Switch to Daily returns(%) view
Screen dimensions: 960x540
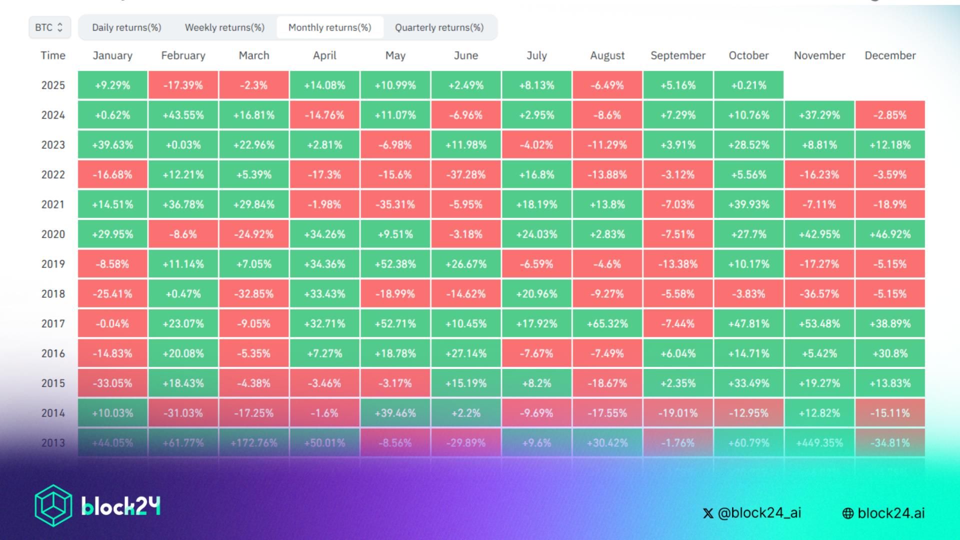[x=125, y=27]
